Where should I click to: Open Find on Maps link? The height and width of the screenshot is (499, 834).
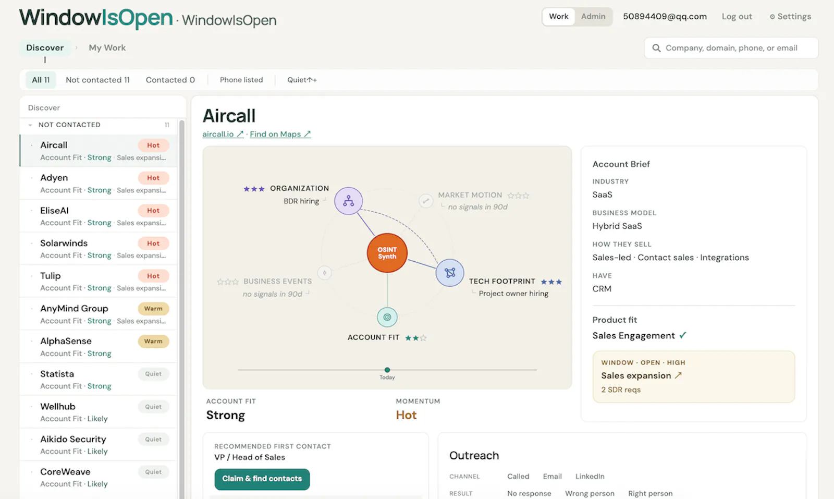280,135
